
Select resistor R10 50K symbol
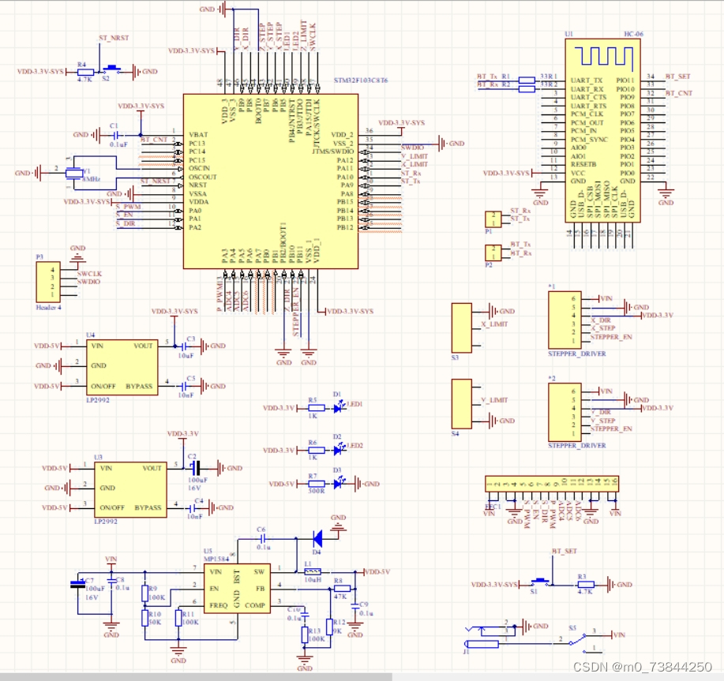tap(145, 618)
